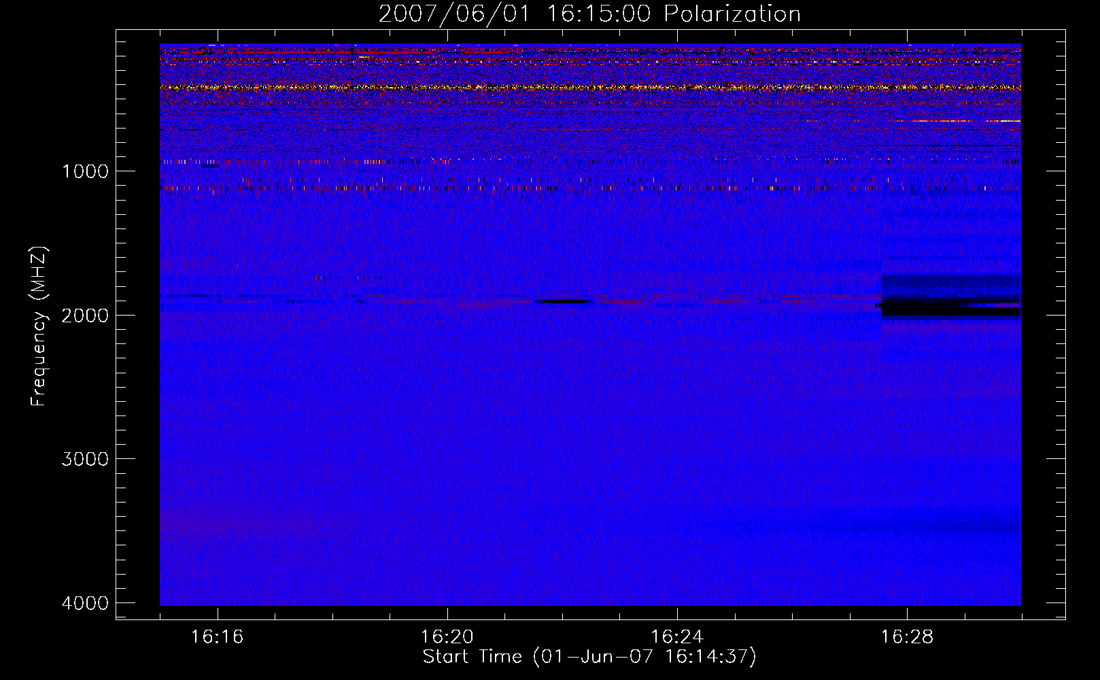
Task: Click the 2000 frequency tick label
Action: pos(85,315)
